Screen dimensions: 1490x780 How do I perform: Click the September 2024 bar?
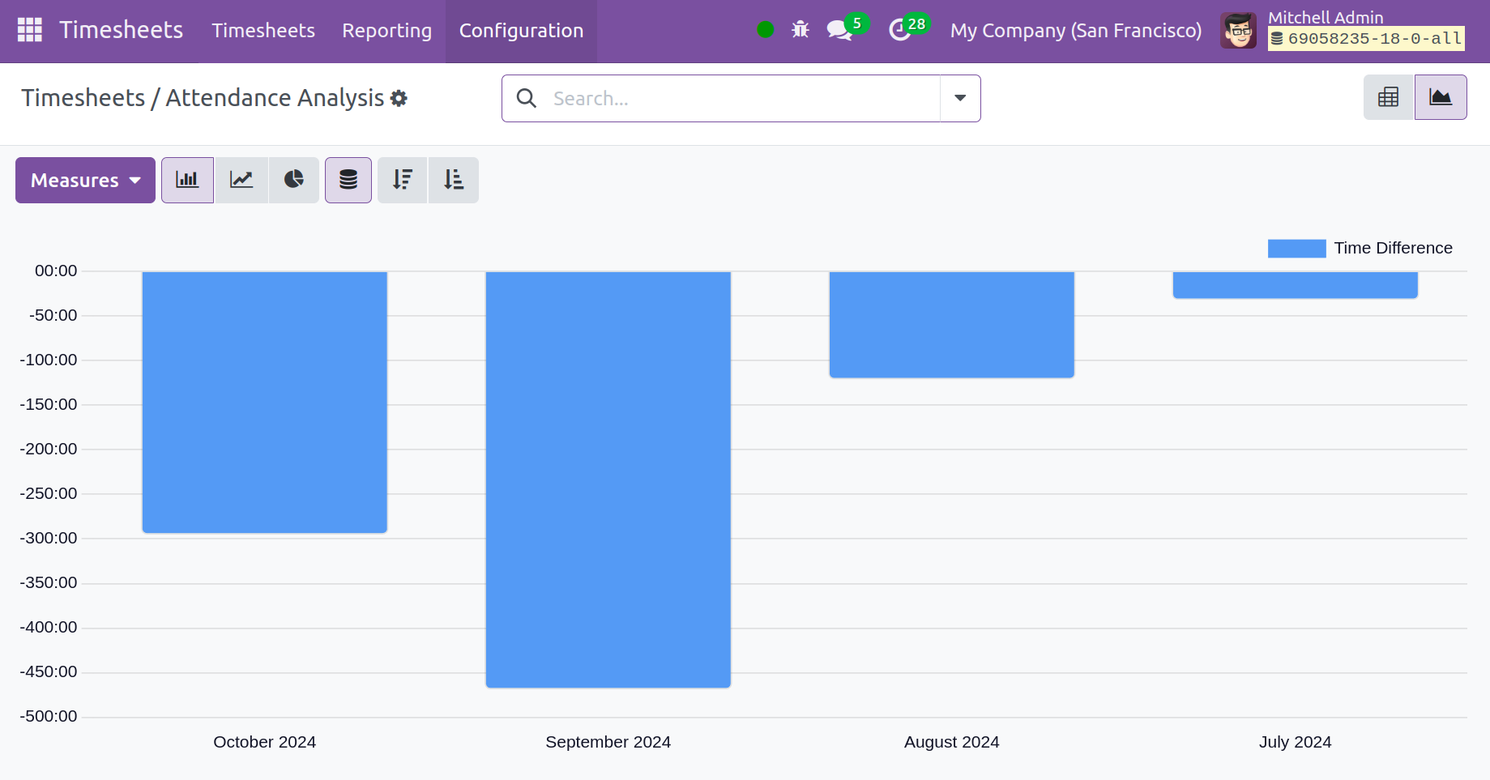[608, 480]
